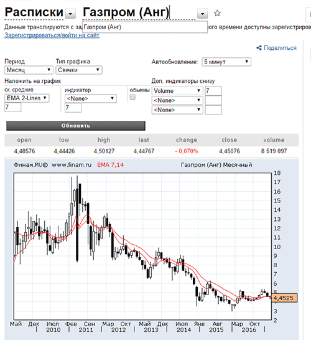Open the Период dropdown set to Месяц

pyautogui.click(x=29, y=70)
